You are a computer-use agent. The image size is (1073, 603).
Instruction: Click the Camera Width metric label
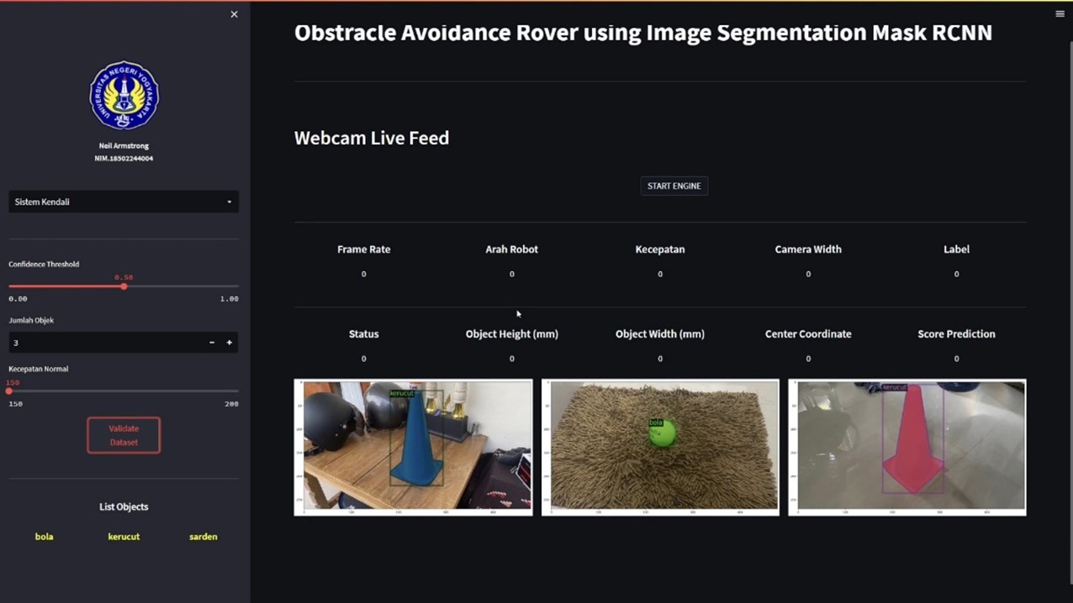pyautogui.click(x=808, y=249)
